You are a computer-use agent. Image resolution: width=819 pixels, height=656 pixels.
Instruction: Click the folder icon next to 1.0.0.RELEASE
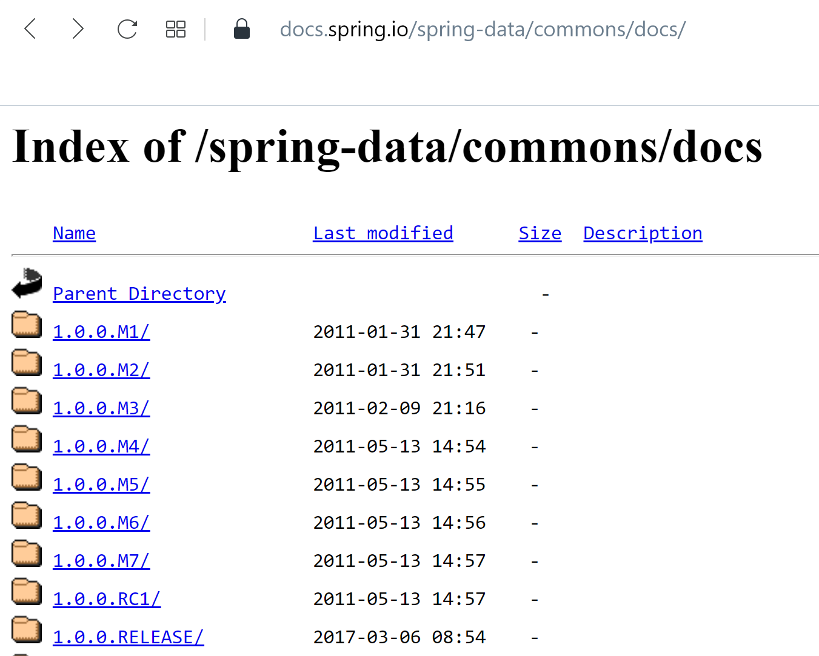pyautogui.click(x=26, y=630)
